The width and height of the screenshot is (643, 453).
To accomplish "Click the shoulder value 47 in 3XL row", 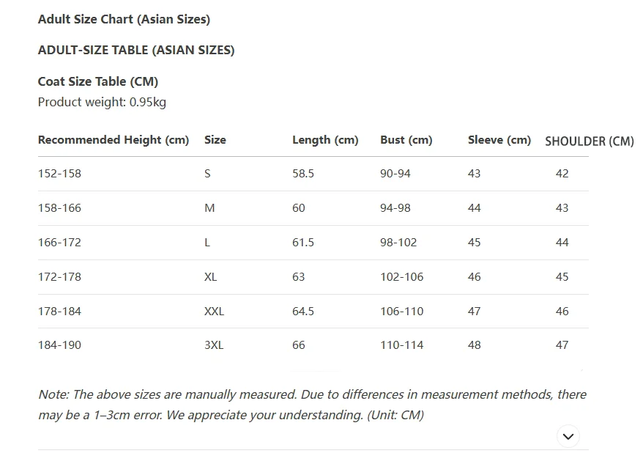I will (x=562, y=345).
